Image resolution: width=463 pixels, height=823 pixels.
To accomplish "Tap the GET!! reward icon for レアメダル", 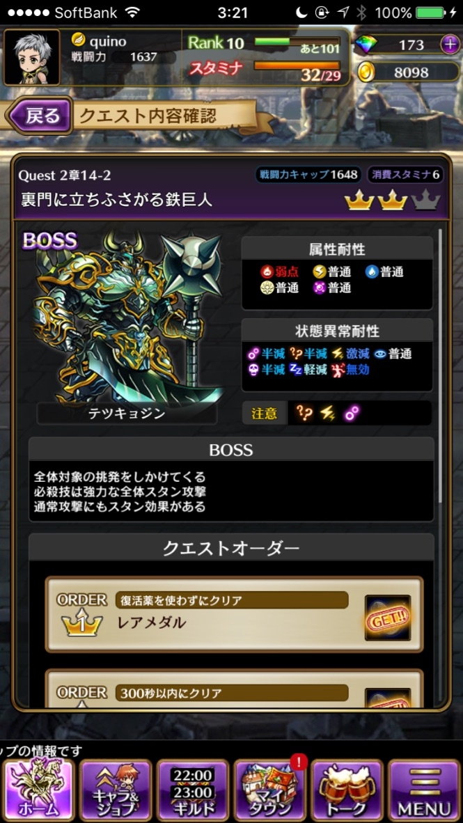I will [x=387, y=617].
